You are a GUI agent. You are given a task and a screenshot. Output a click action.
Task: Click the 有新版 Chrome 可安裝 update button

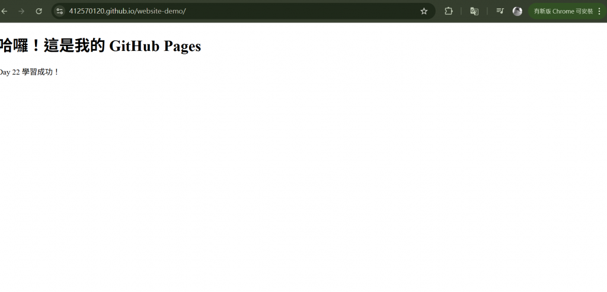click(x=563, y=11)
